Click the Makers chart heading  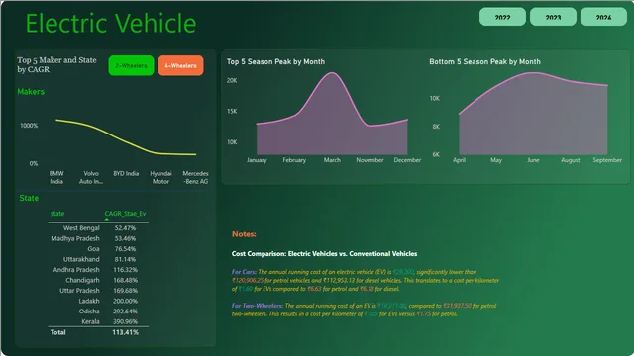coord(31,92)
